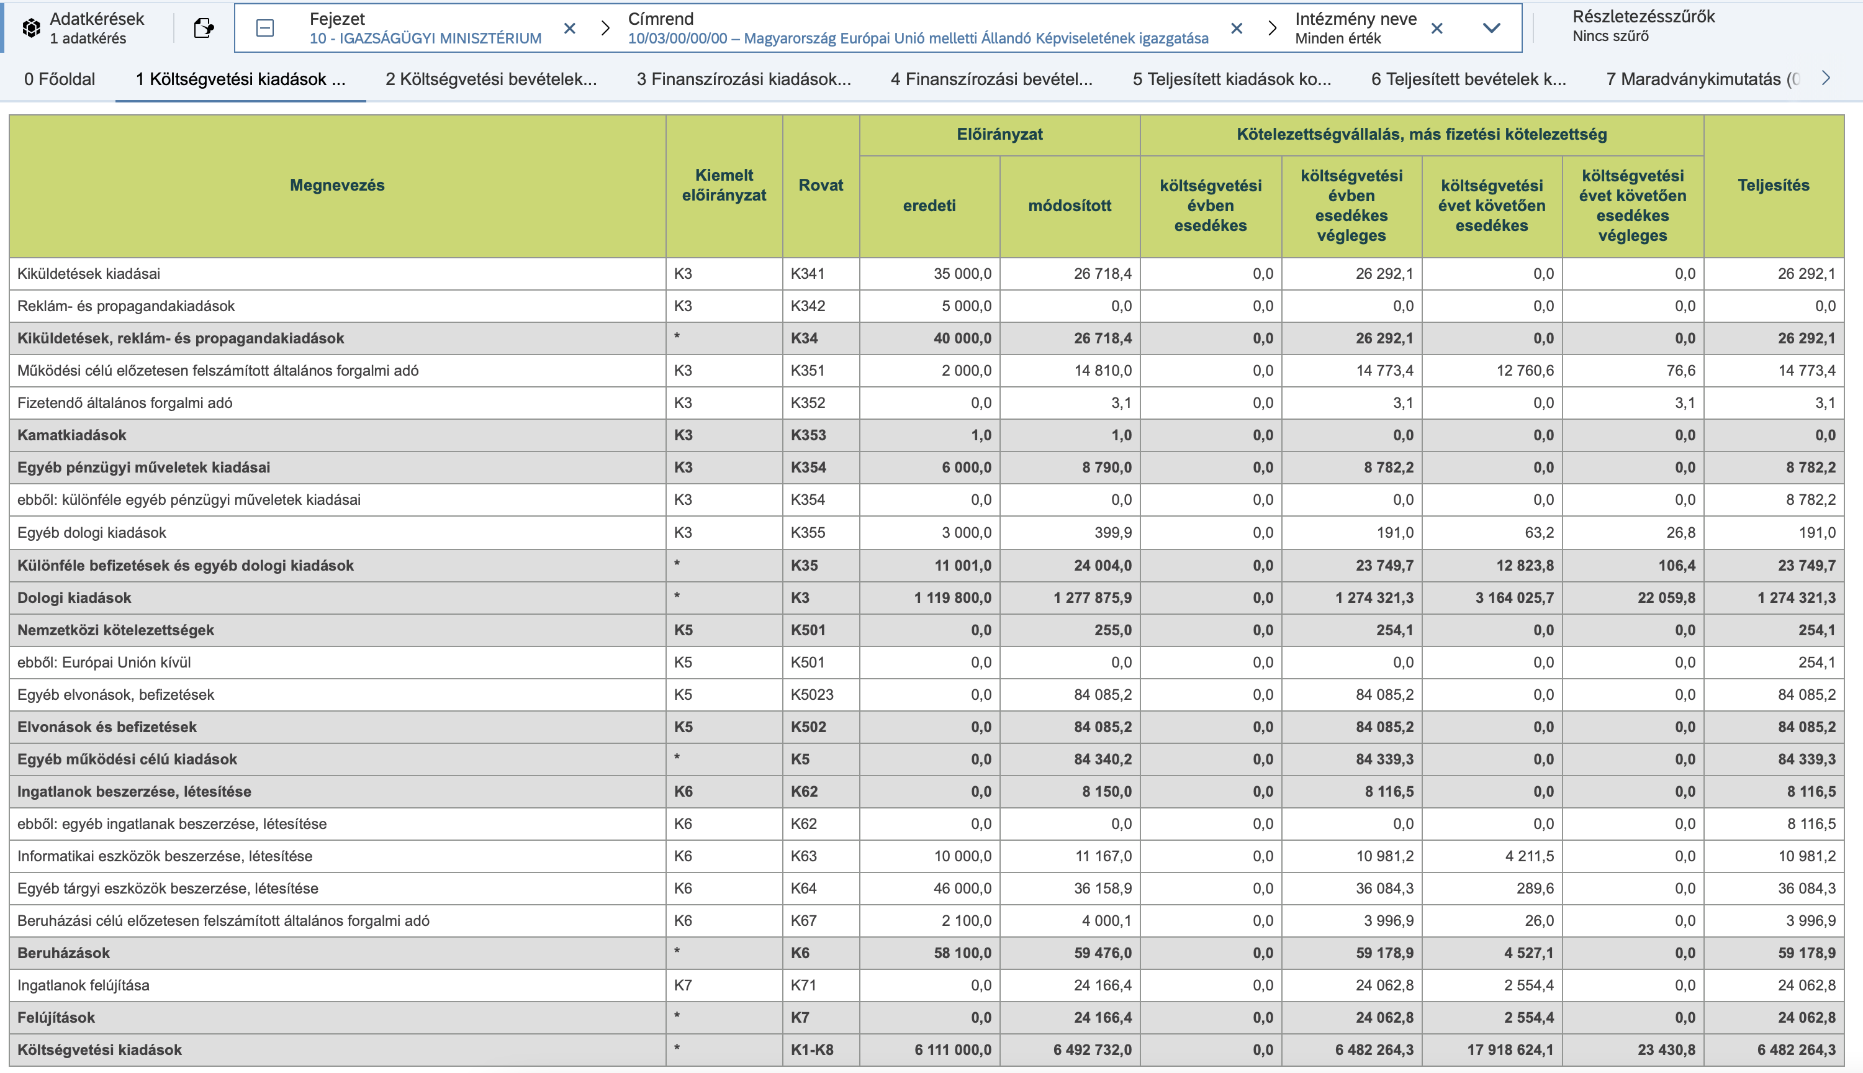Open Intézmény neve filter selector
The width and height of the screenshot is (1863, 1073).
click(1355, 28)
